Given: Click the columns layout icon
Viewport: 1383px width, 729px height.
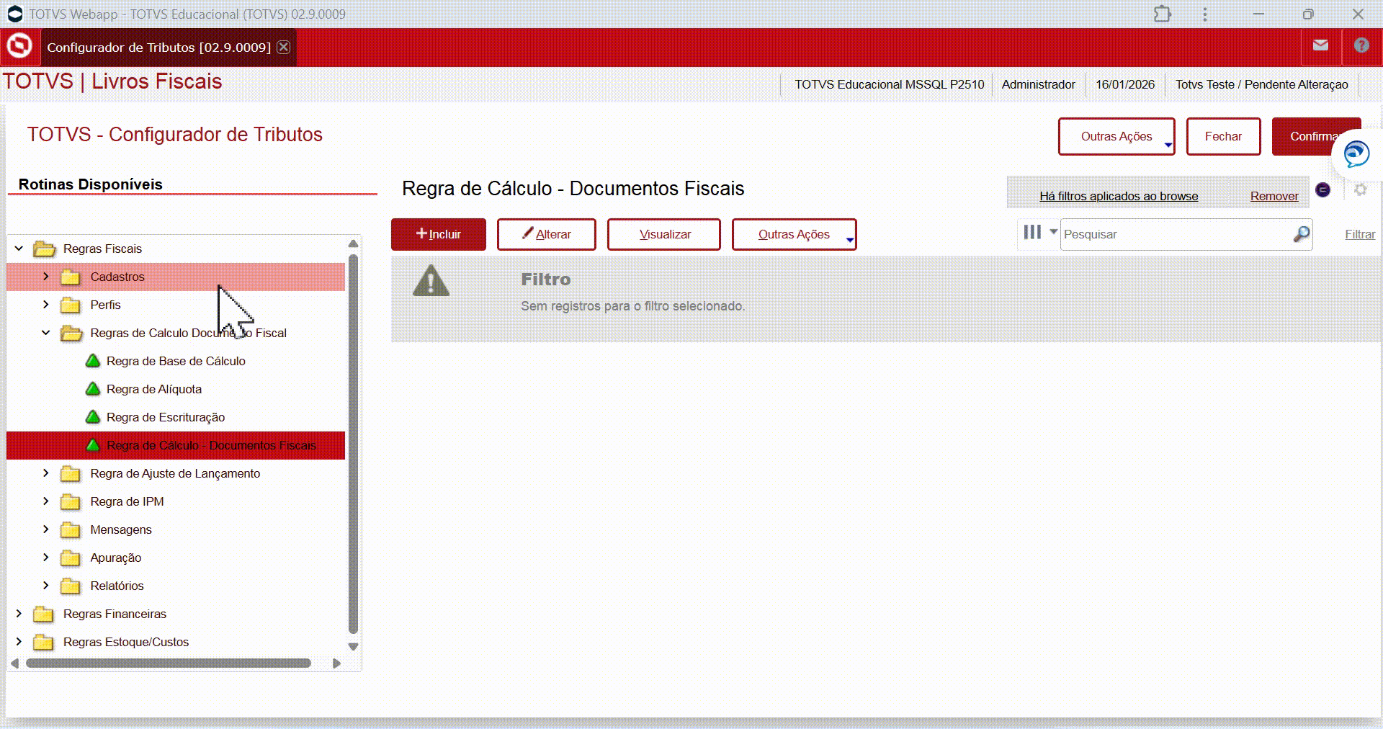Looking at the screenshot, I should point(1032,232).
